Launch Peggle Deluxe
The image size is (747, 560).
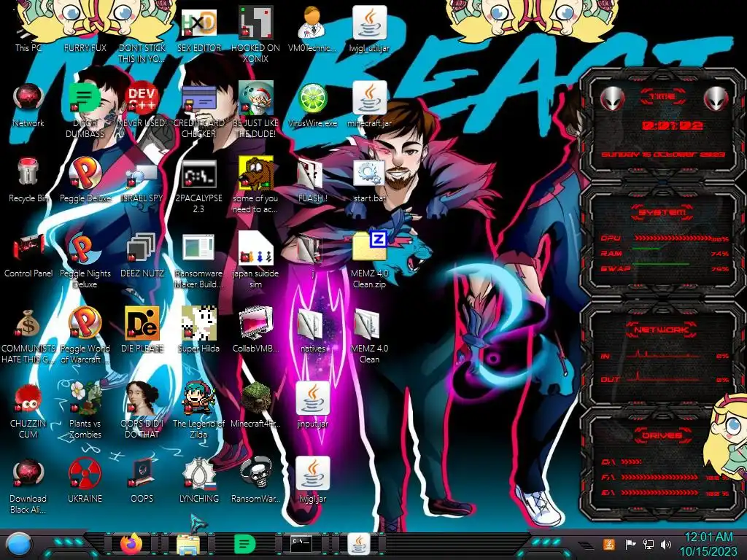pos(85,174)
